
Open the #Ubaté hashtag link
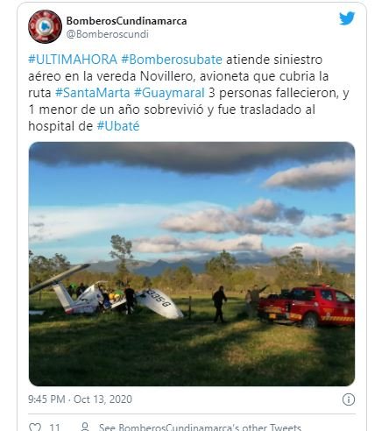click(x=118, y=126)
